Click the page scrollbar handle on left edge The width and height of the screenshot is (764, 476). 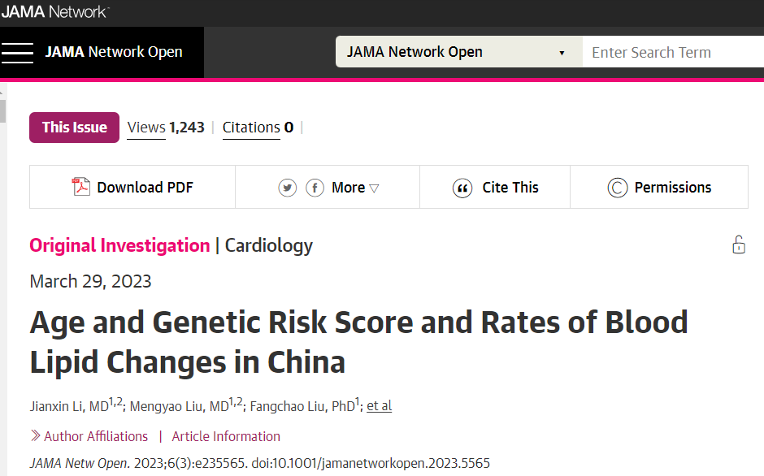(x=2, y=111)
